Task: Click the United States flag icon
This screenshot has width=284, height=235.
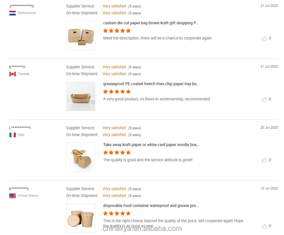Action: pyautogui.click(x=13, y=196)
